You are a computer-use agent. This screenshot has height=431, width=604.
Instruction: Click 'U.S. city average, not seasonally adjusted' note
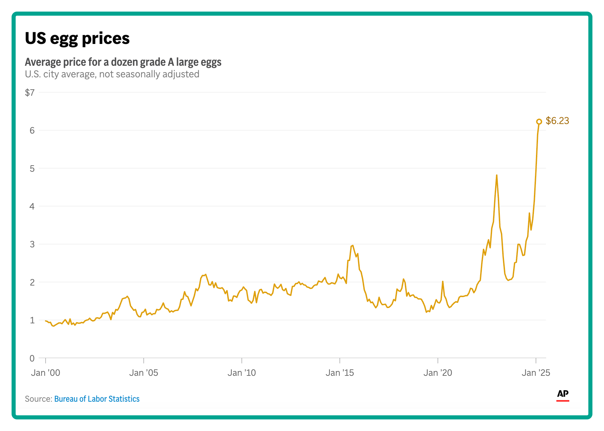[x=112, y=74]
